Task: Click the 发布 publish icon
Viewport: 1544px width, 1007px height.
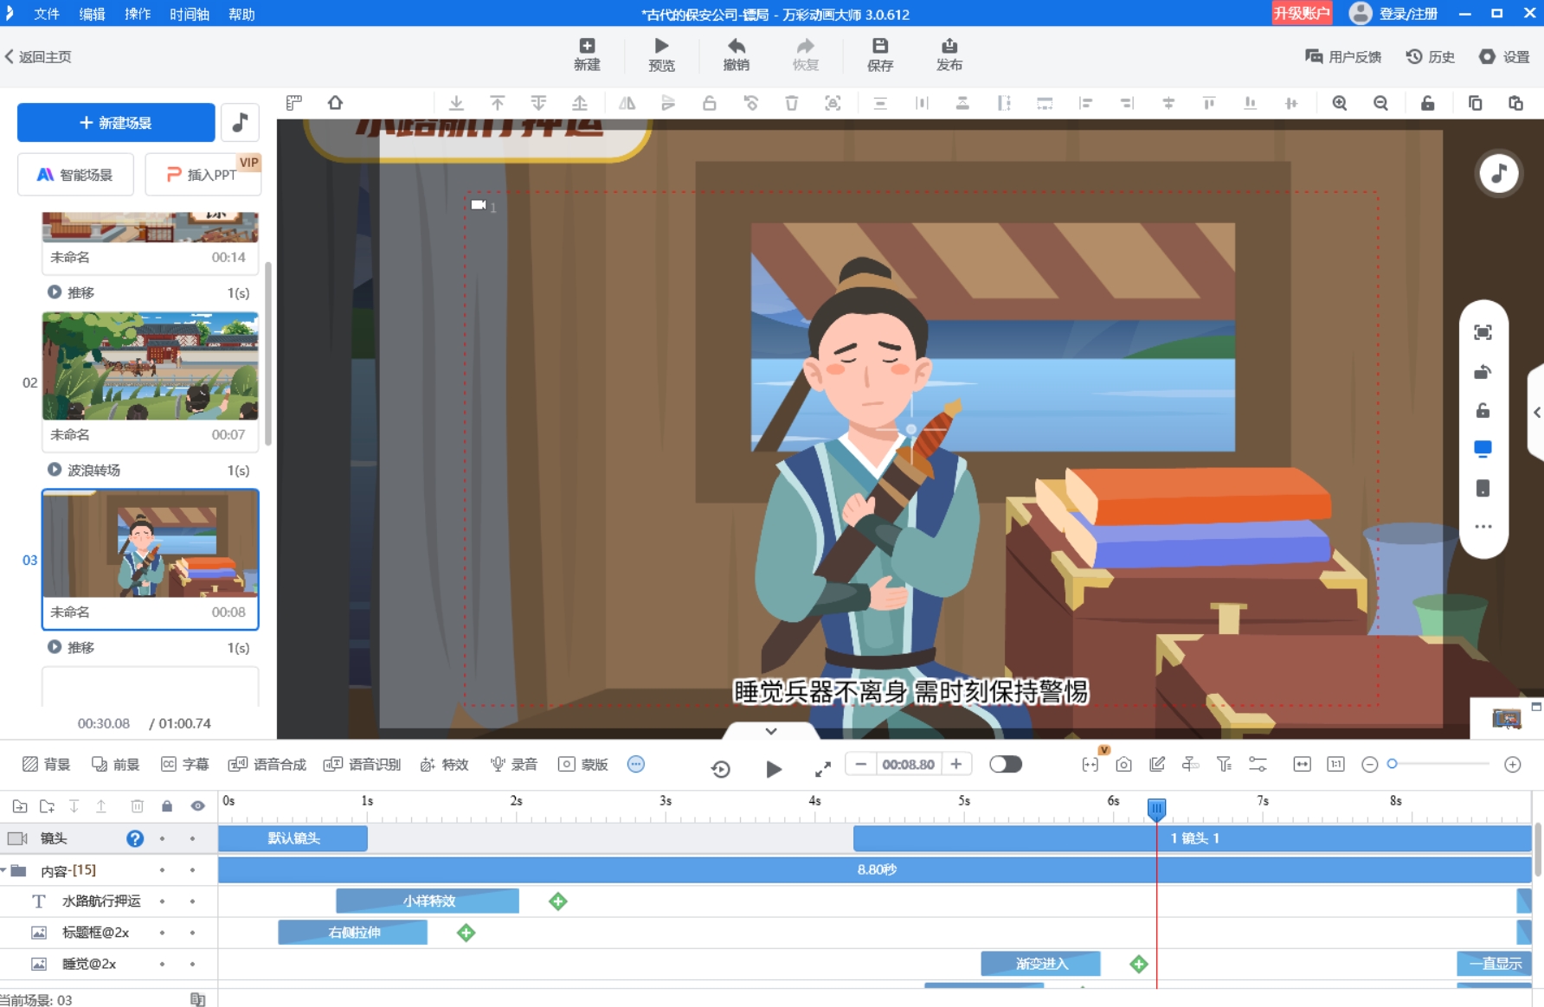Action: coord(949,46)
